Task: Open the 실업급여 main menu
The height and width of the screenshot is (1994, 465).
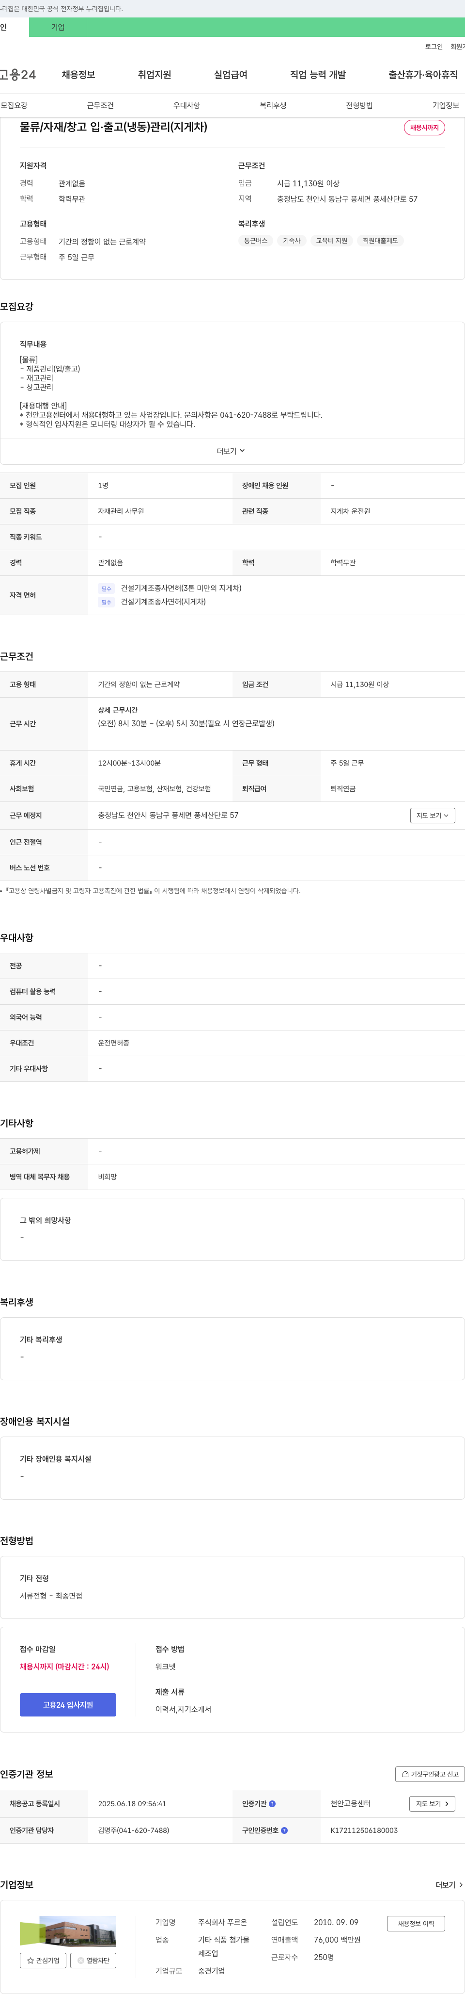Action: [x=230, y=74]
